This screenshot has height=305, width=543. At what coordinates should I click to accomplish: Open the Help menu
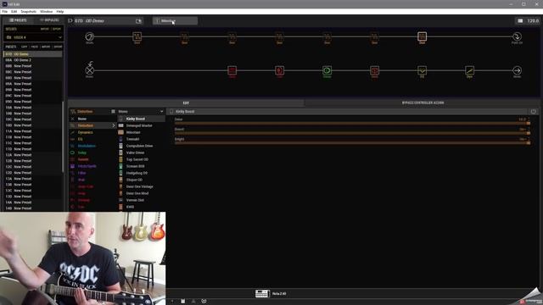[x=60, y=11]
